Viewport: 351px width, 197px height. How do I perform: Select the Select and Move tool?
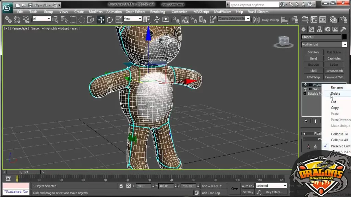pos(101,19)
